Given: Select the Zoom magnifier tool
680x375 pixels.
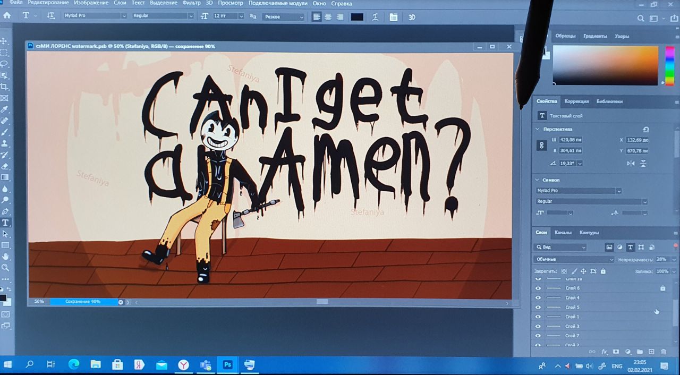Looking at the screenshot, I should pyautogui.click(x=5, y=268).
